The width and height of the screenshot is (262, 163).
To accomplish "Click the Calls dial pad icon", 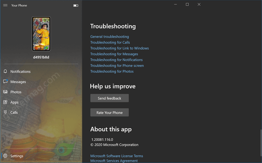I will (x=5, y=112).
